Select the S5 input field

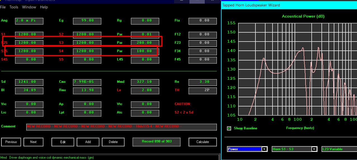pyautogui.click(x=87, y=60)
